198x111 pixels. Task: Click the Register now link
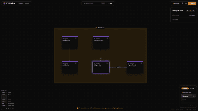coord(119,108)
